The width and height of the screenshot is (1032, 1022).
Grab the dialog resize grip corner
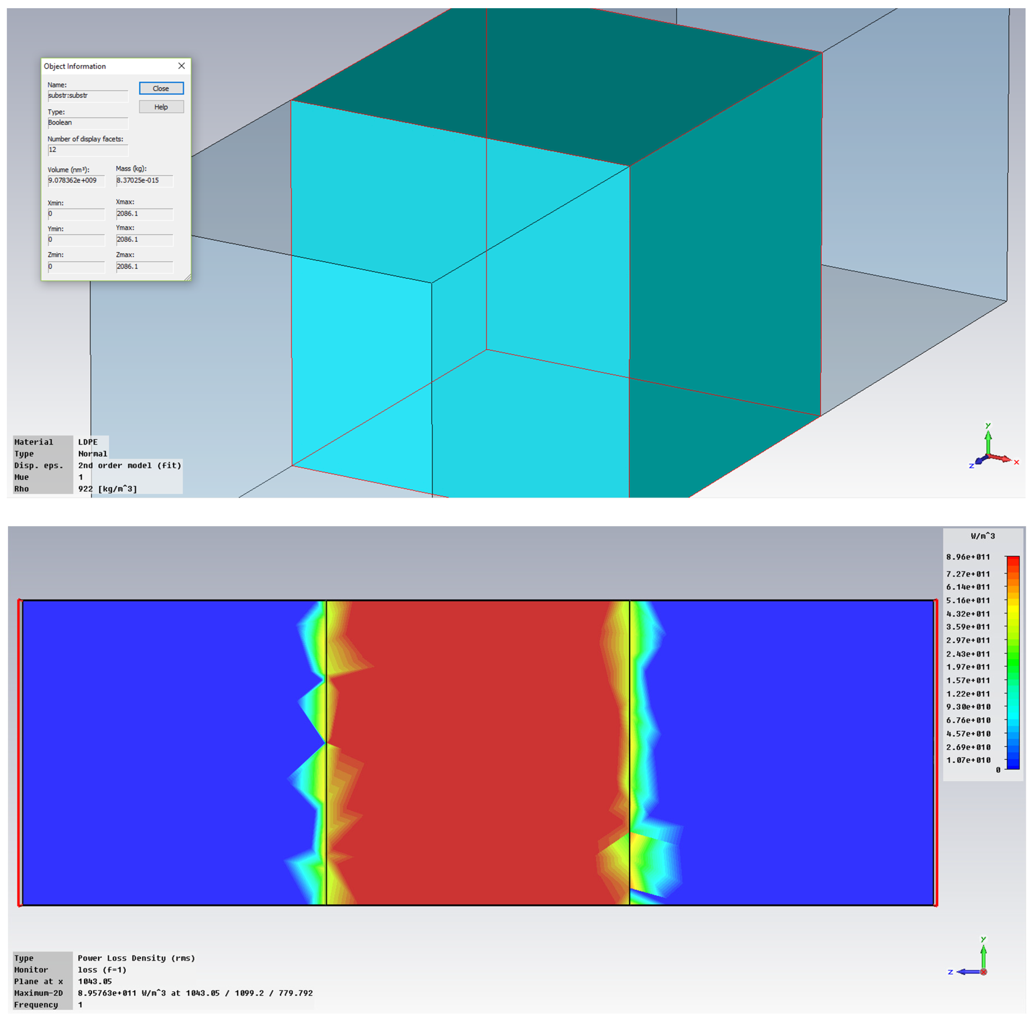(x=187, y=277)
